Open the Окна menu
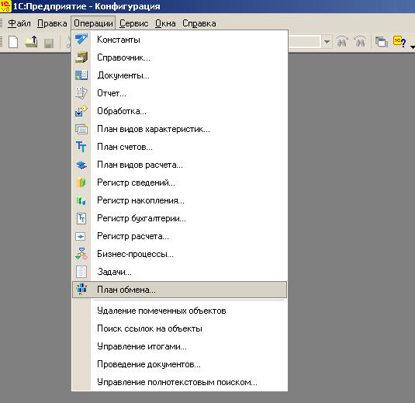 click(165, 23)
